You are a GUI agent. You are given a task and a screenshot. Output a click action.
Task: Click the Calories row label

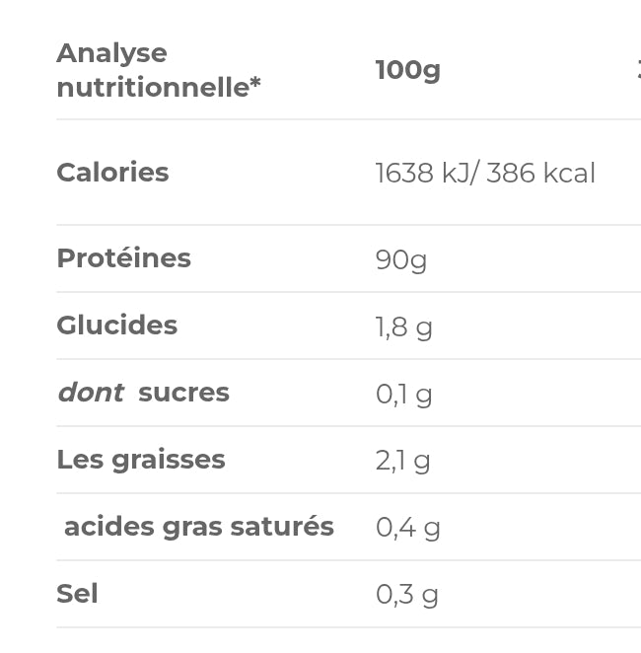click(x=112, y=172)
